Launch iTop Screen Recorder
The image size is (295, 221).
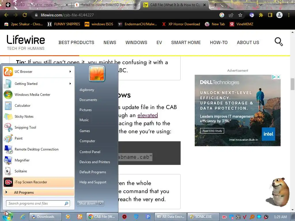39,182
